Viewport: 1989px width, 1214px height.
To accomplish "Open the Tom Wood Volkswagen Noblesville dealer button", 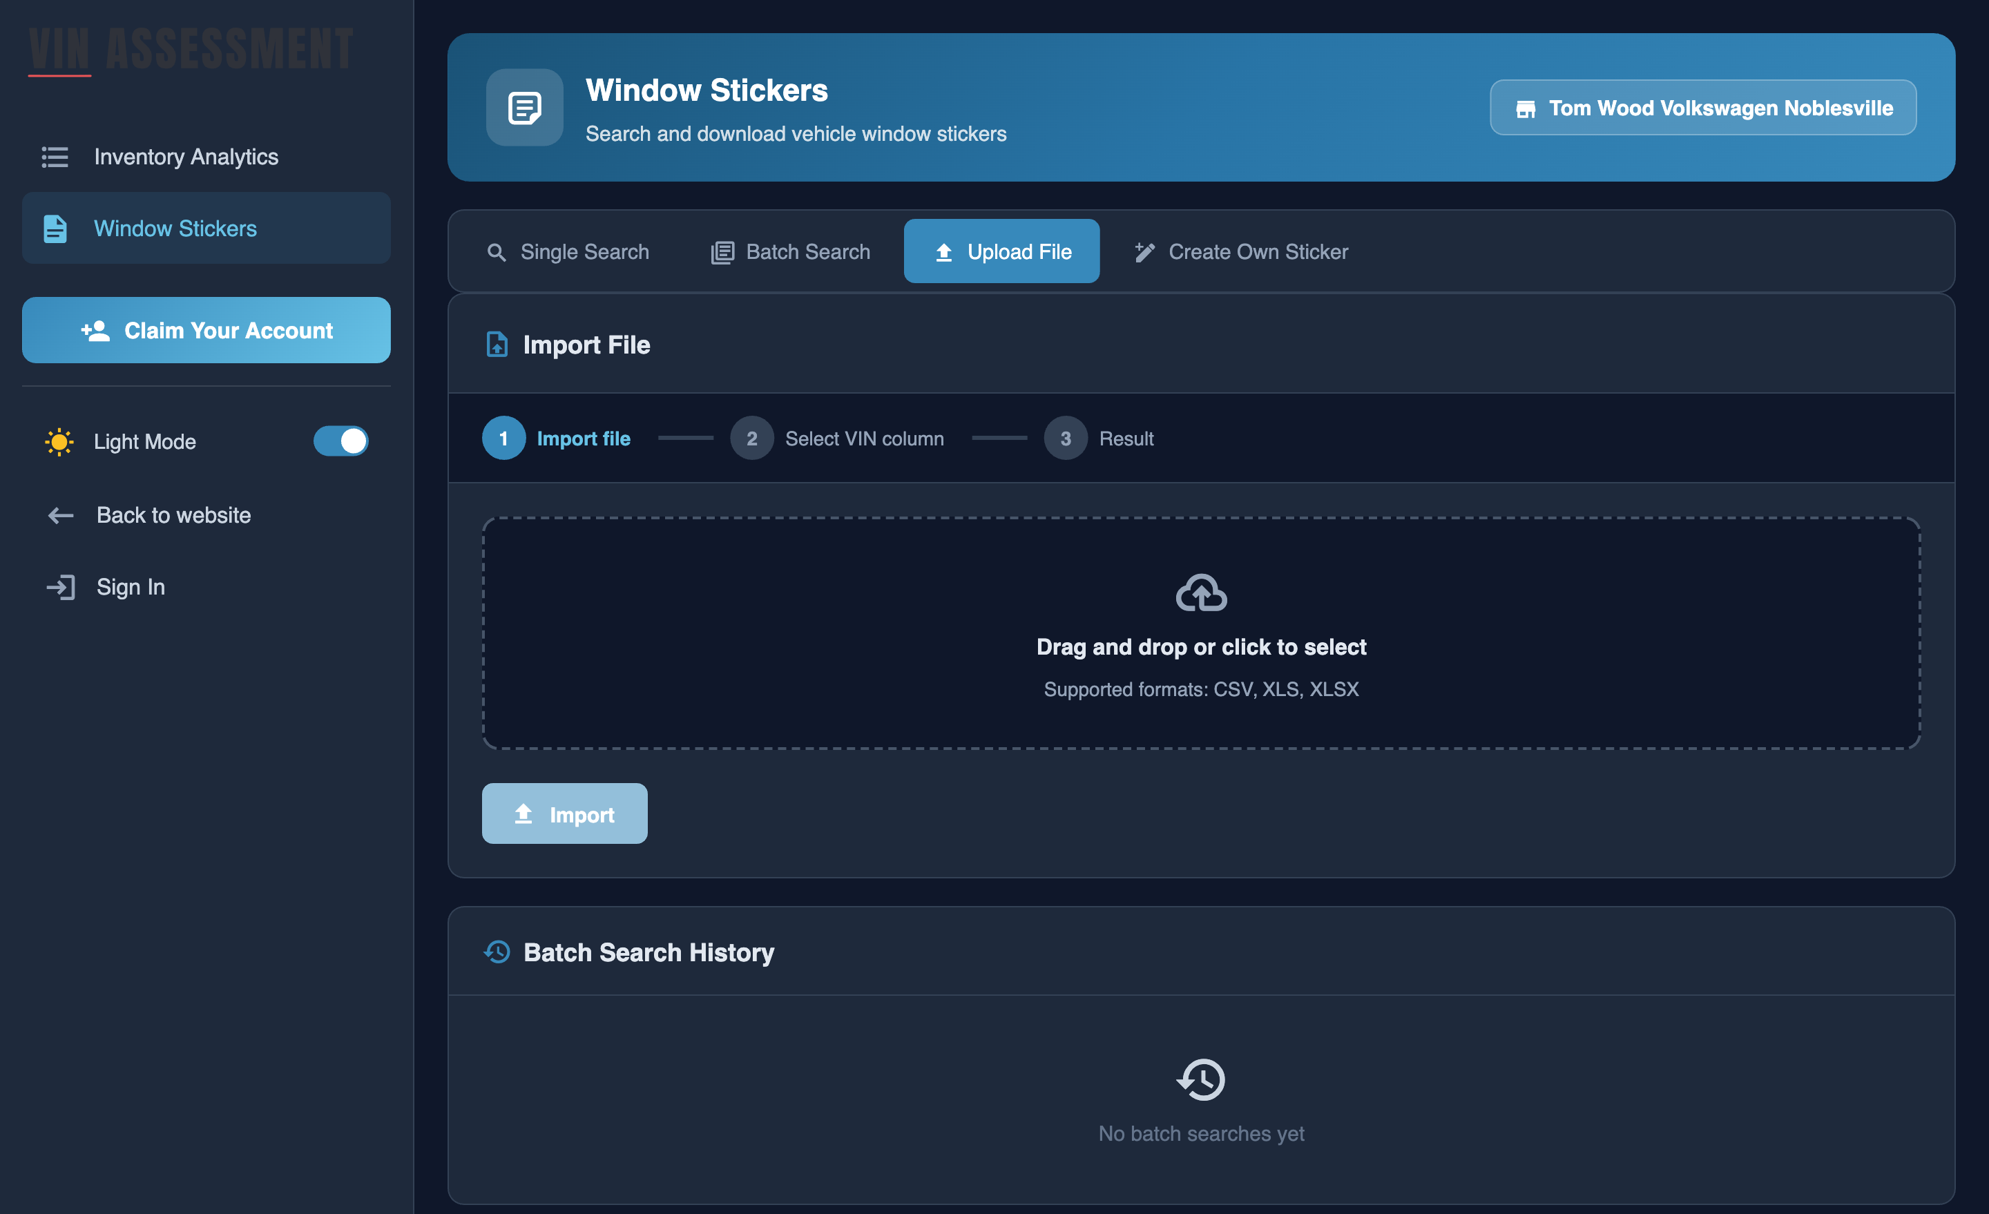I will (x=1703, y=107).
